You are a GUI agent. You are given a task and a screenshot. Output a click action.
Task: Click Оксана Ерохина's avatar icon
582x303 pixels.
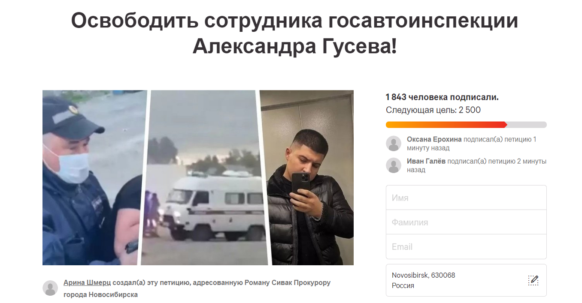(x=394, y=143)
